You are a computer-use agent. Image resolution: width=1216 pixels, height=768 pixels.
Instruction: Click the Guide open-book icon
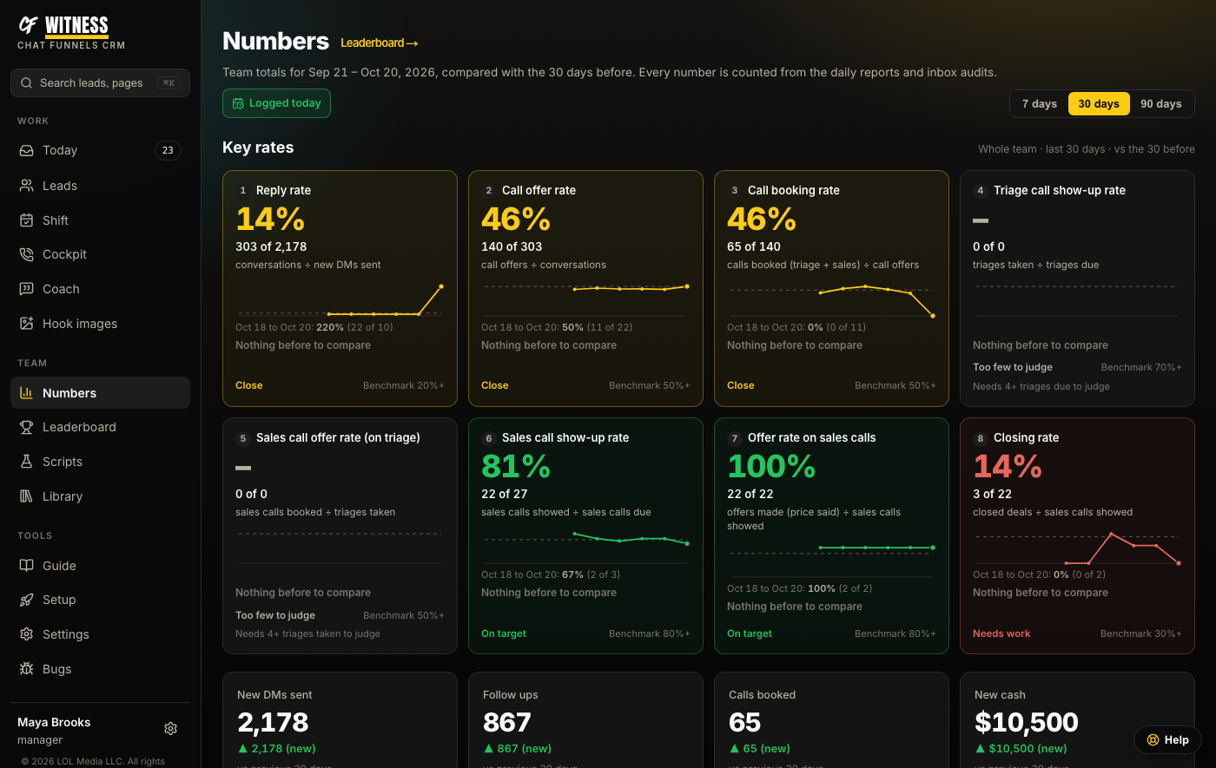[26, 566]
